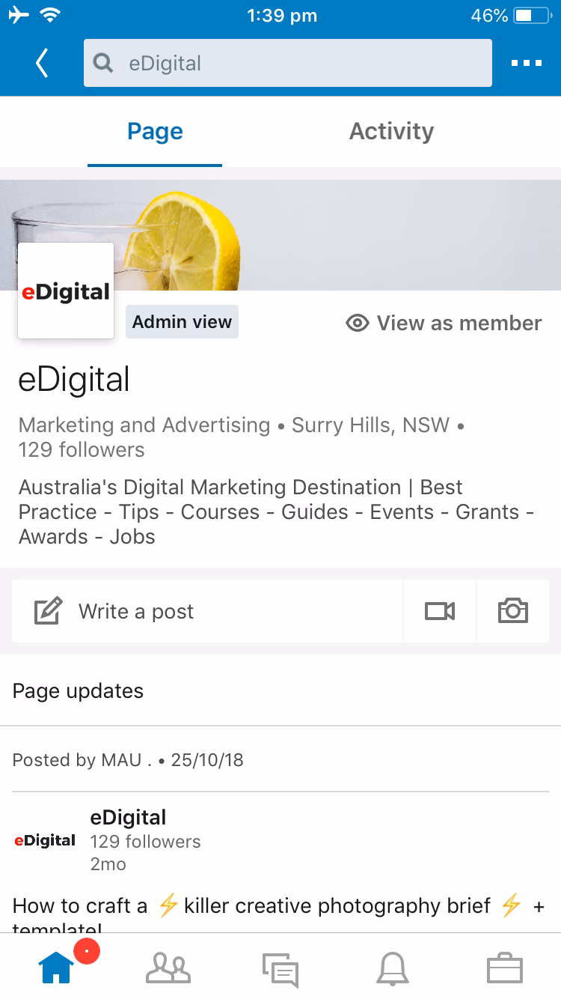Tap eDigital name in the post header
The height and width of the screenshot is (999, 561).
click(128, 818)
